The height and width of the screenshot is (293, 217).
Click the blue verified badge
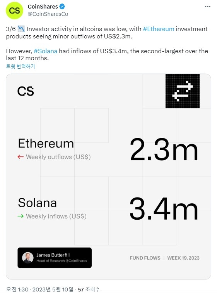pos(62,7)
